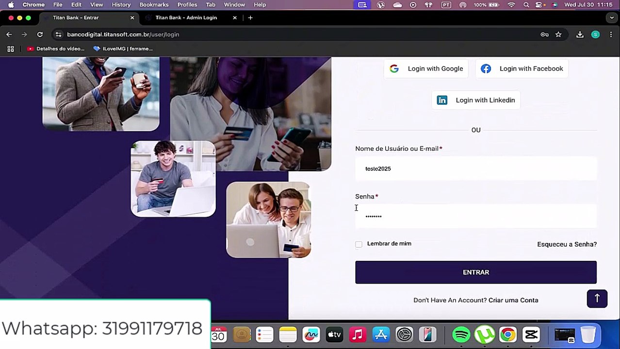Click the scroll-to-top arrow button
The image size is (620, 349).
tap(597, 298)
